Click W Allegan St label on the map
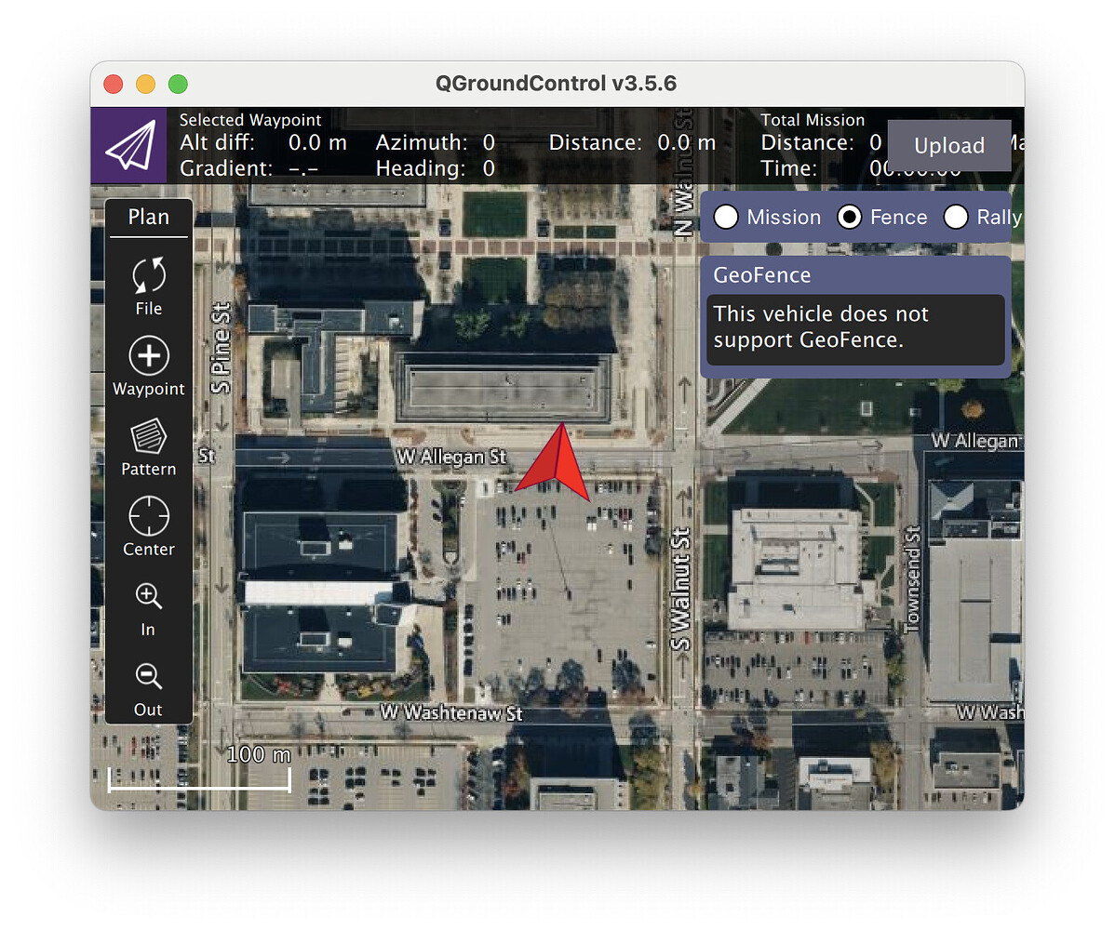 (451, 457)
